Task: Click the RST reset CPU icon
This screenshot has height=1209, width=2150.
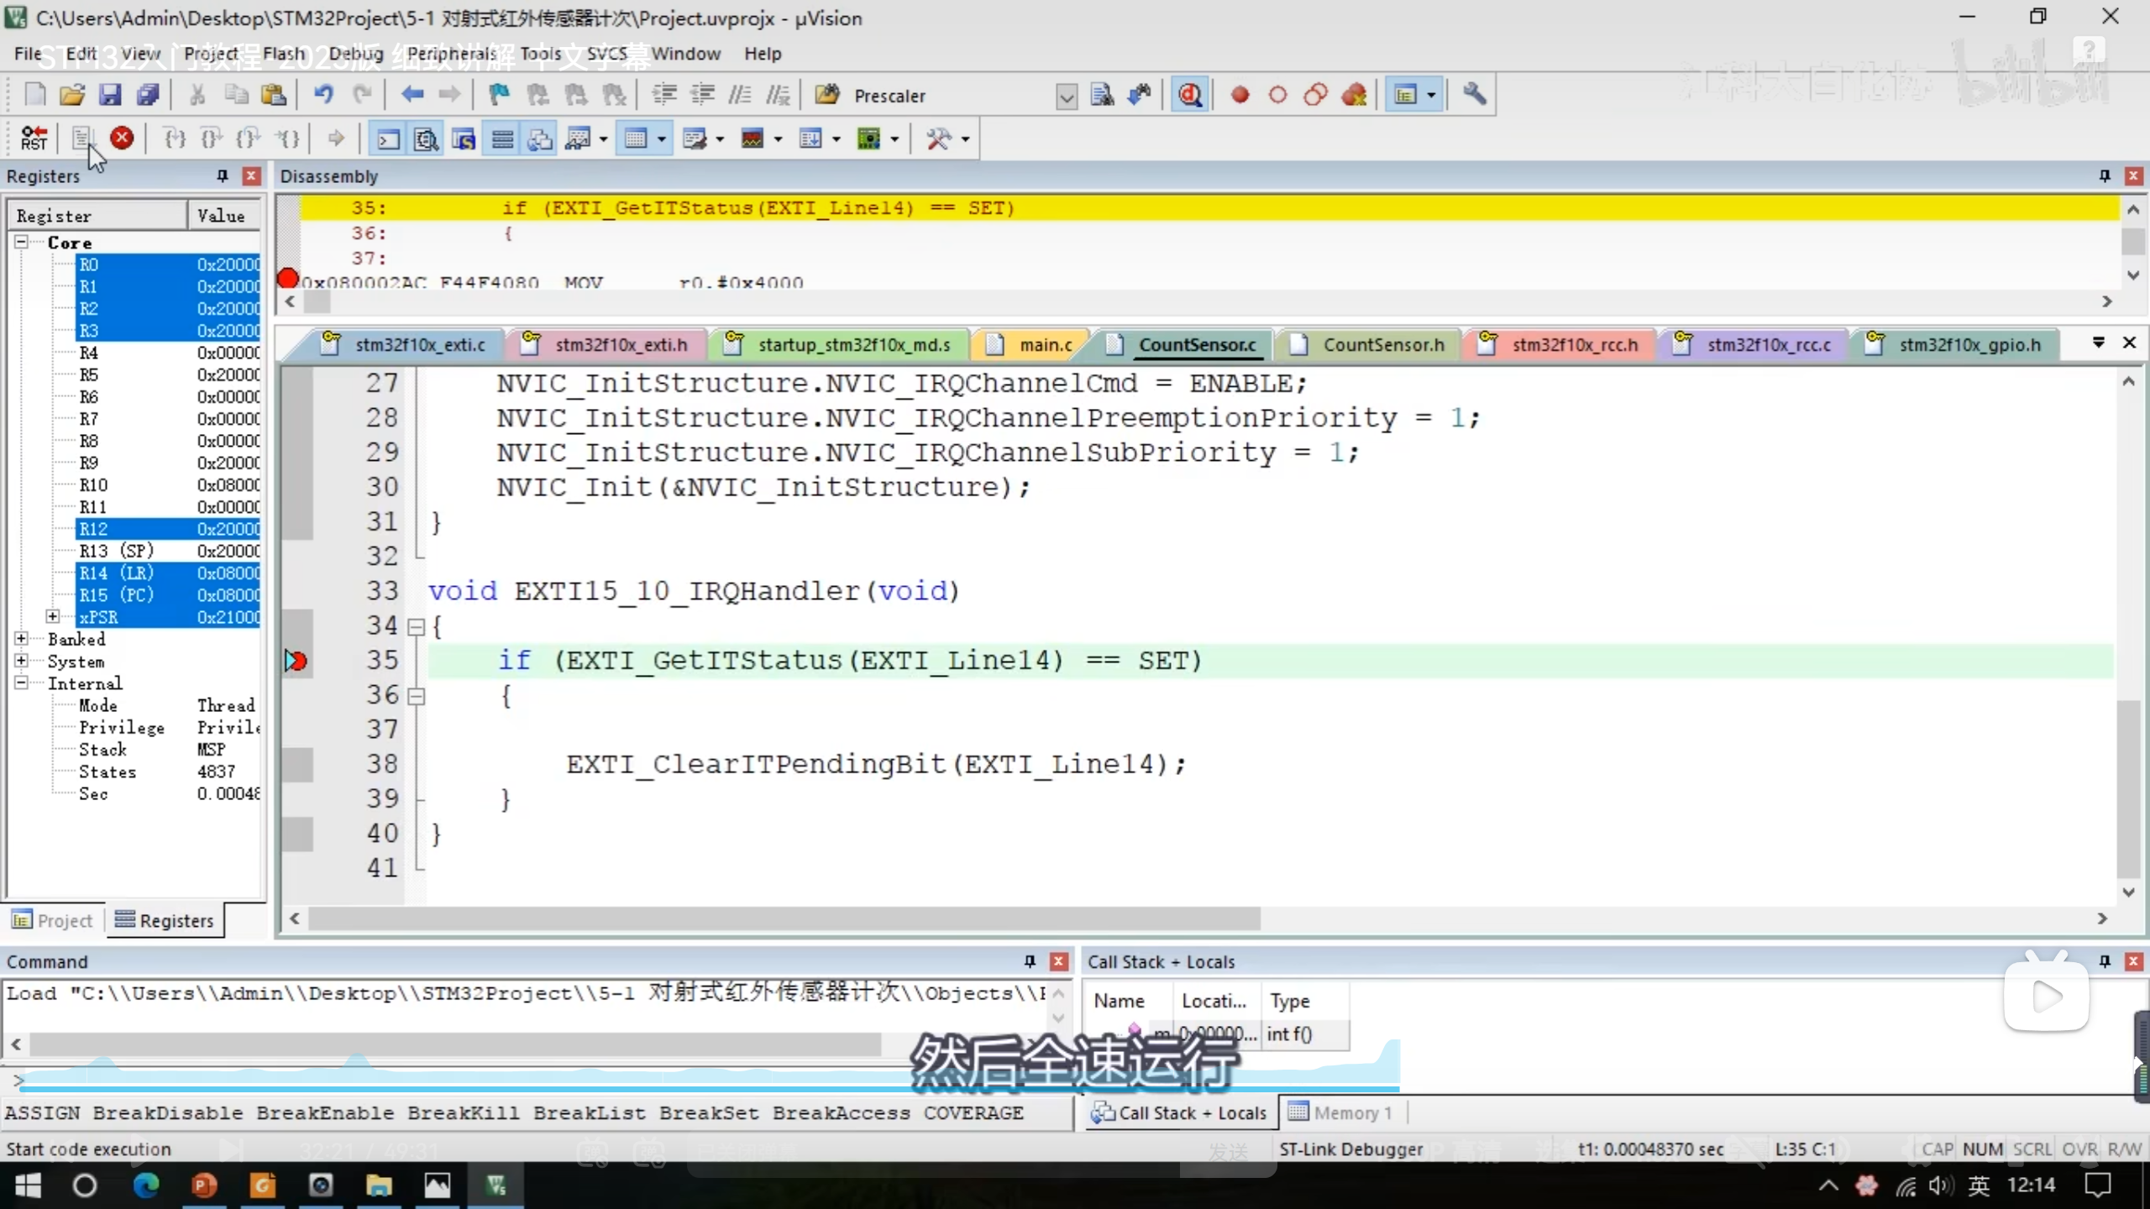Action: 34,139
